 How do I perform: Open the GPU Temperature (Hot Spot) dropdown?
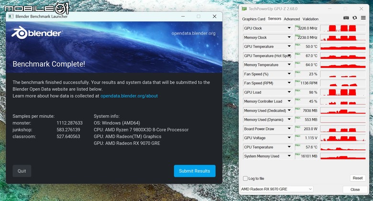pyautogui.click(x=289, y=56)
